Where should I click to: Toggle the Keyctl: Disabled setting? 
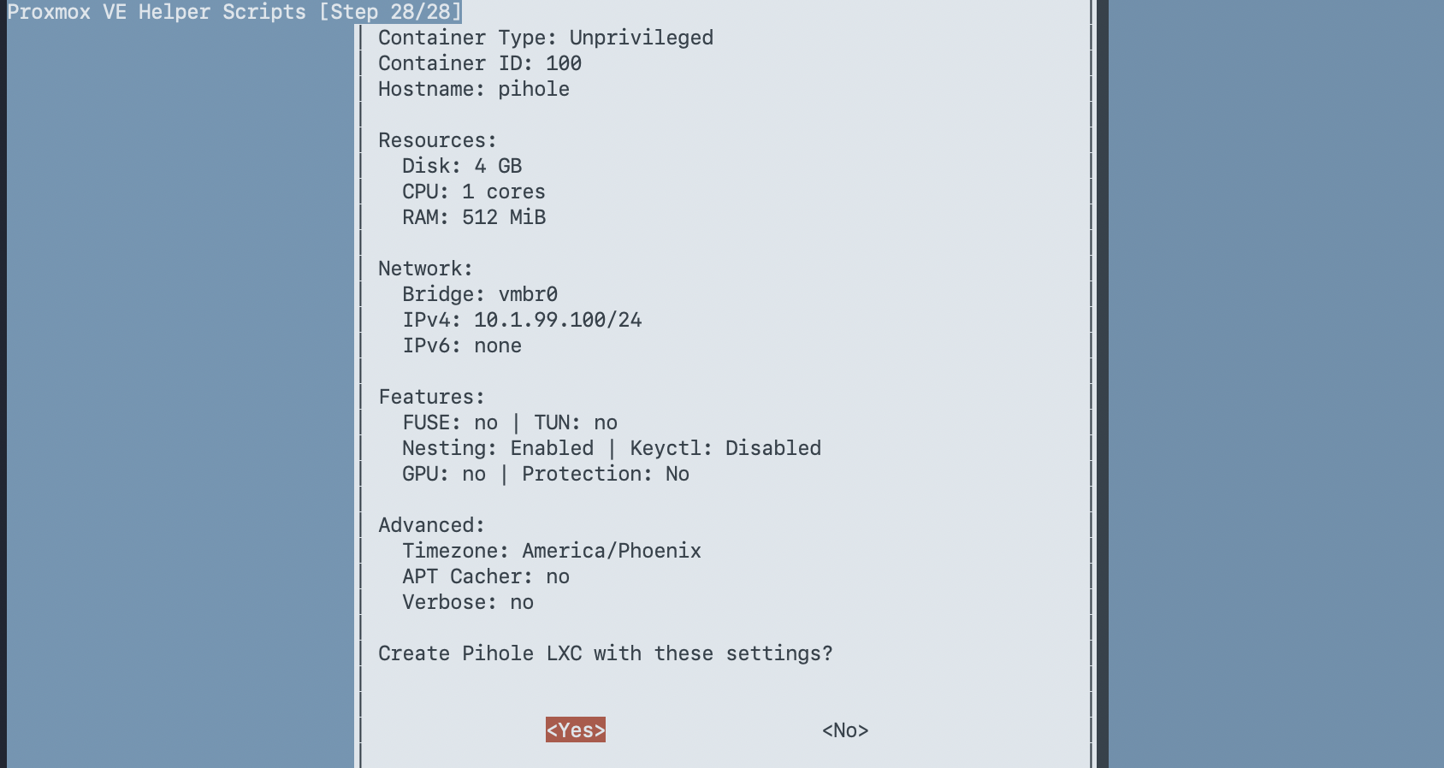(x=725, y=448)
